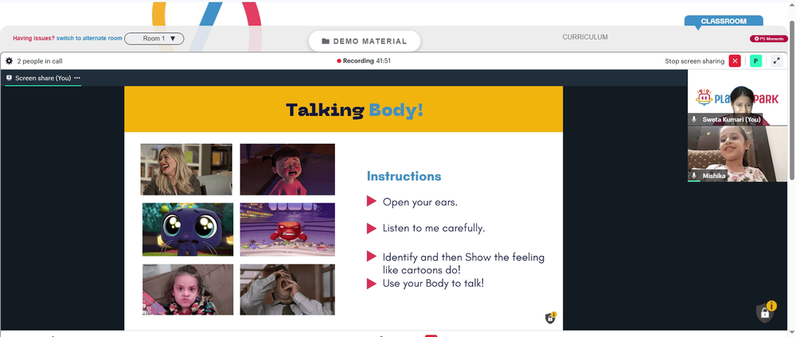The width and height of the screenshot is (796, 337).
Task: Select the CLASSROOM tab
Action: coord(724,21)
